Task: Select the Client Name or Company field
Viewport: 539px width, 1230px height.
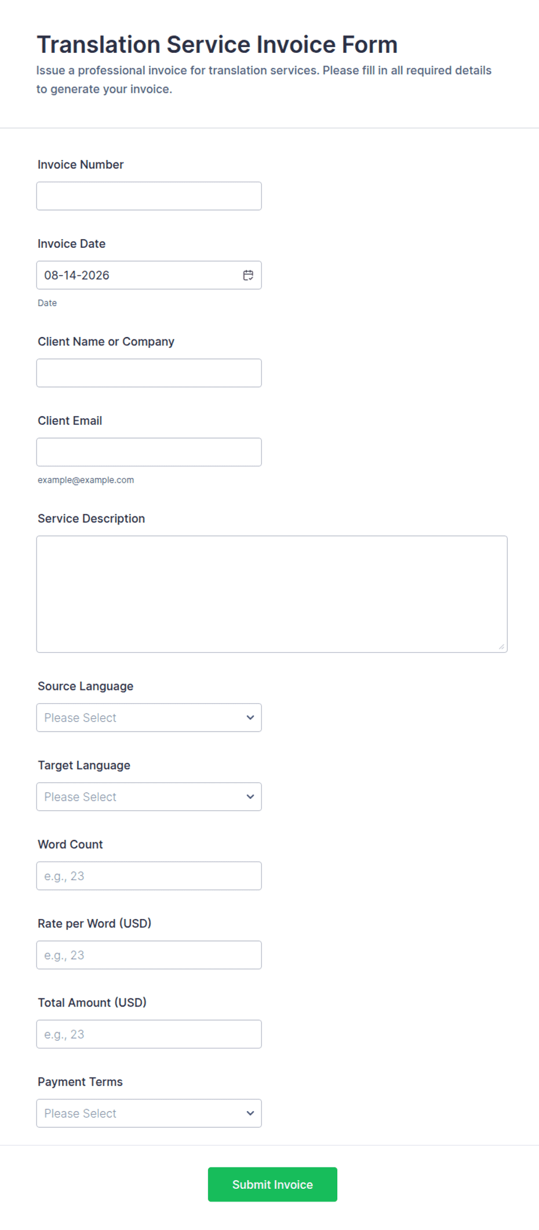Action: pyautogui.click(x=149, y=373)
